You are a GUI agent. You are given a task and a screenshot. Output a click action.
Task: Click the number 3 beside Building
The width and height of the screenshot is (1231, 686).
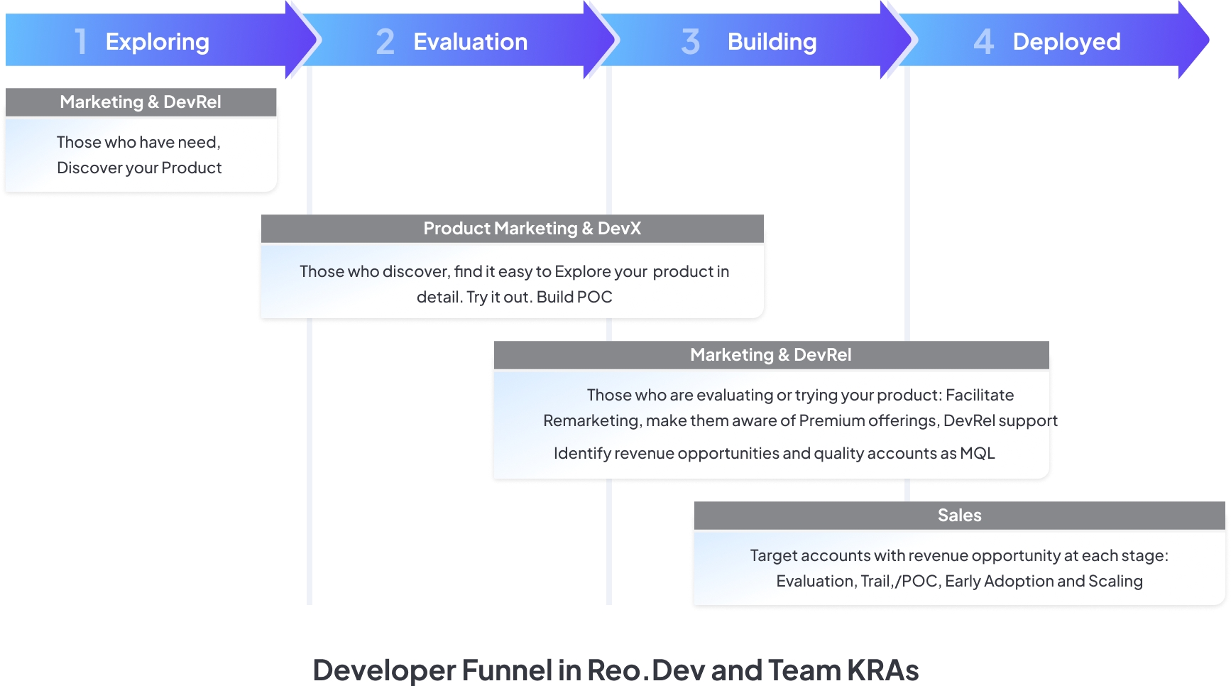tap(690, 42)
